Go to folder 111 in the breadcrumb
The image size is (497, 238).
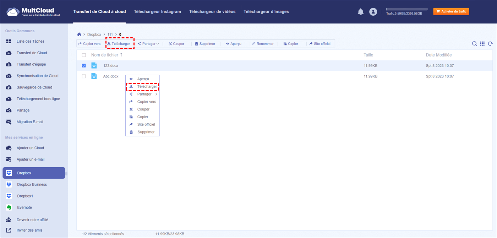[x=110, y=34]
